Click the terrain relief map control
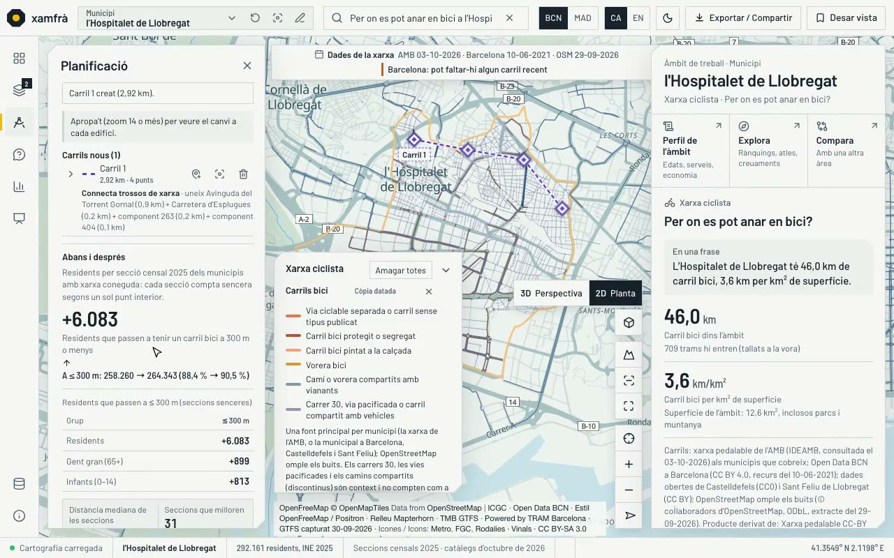 pyautogui.click(x=629, y=355)
